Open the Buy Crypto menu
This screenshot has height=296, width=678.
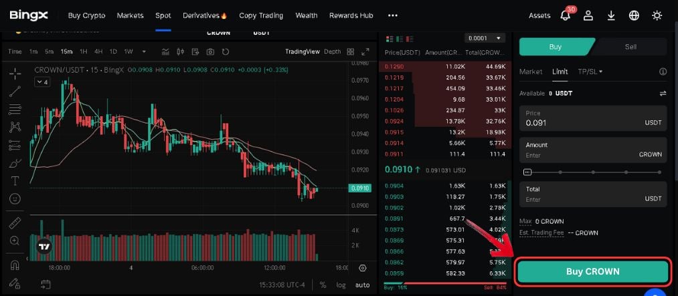[x=86, y=15]
